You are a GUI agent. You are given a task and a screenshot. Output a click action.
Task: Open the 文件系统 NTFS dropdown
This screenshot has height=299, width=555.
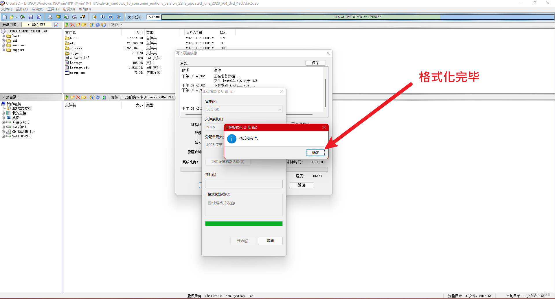pyautogui.click(x=215, y=127)
